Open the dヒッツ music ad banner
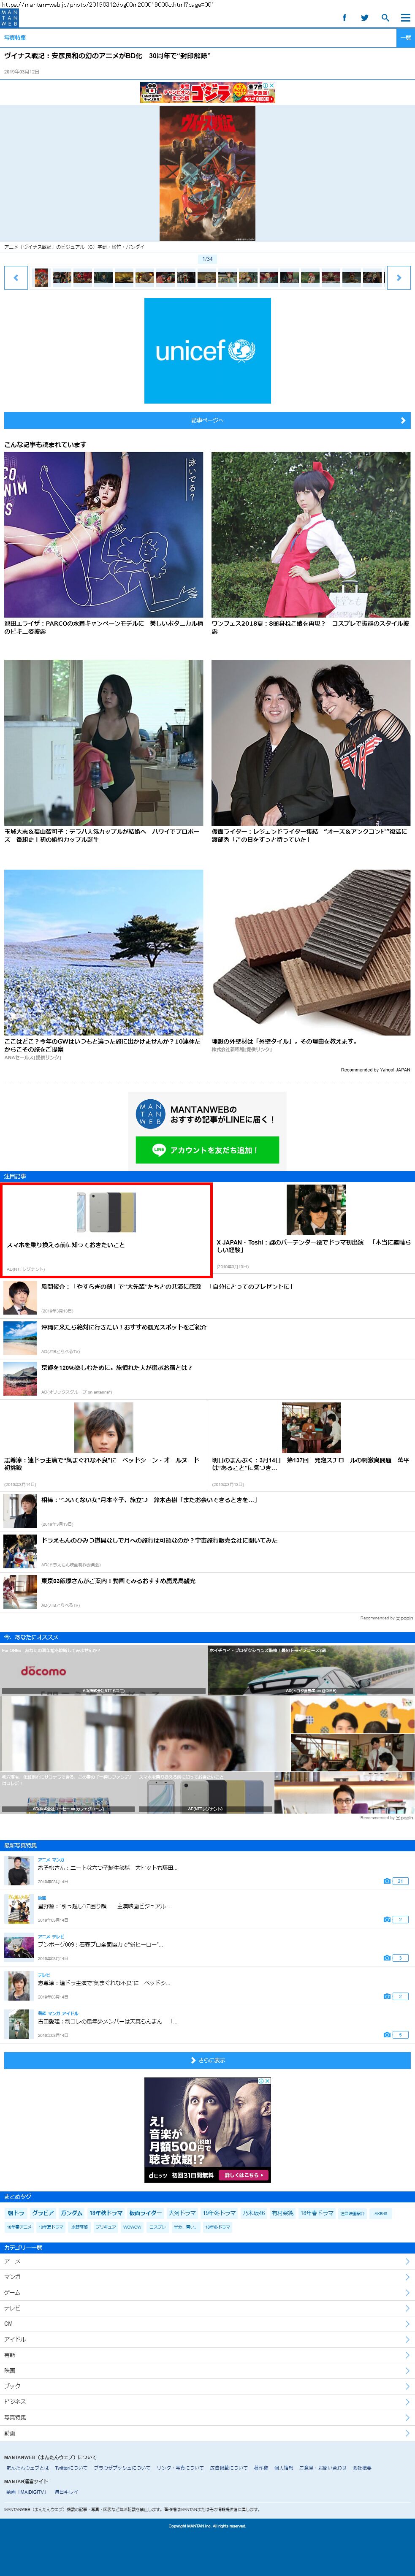This screenshot has width=415, height=2576. [x=207, y=2130]
